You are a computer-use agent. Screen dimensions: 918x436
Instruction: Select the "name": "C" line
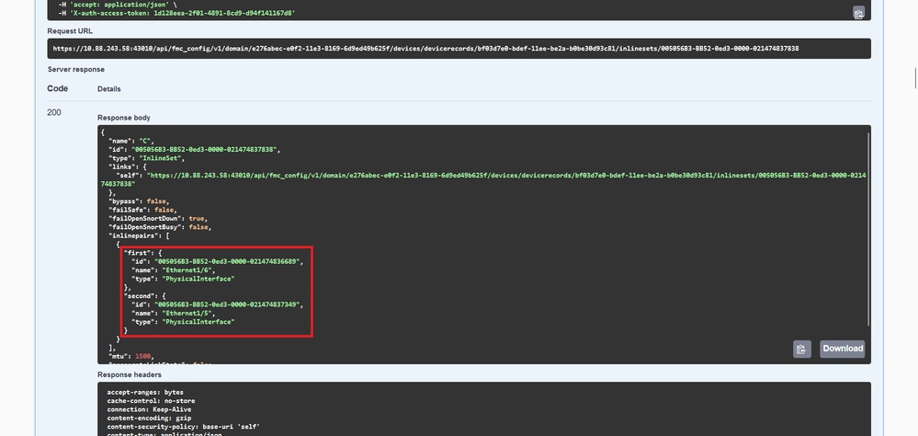(x=131, y=142)
